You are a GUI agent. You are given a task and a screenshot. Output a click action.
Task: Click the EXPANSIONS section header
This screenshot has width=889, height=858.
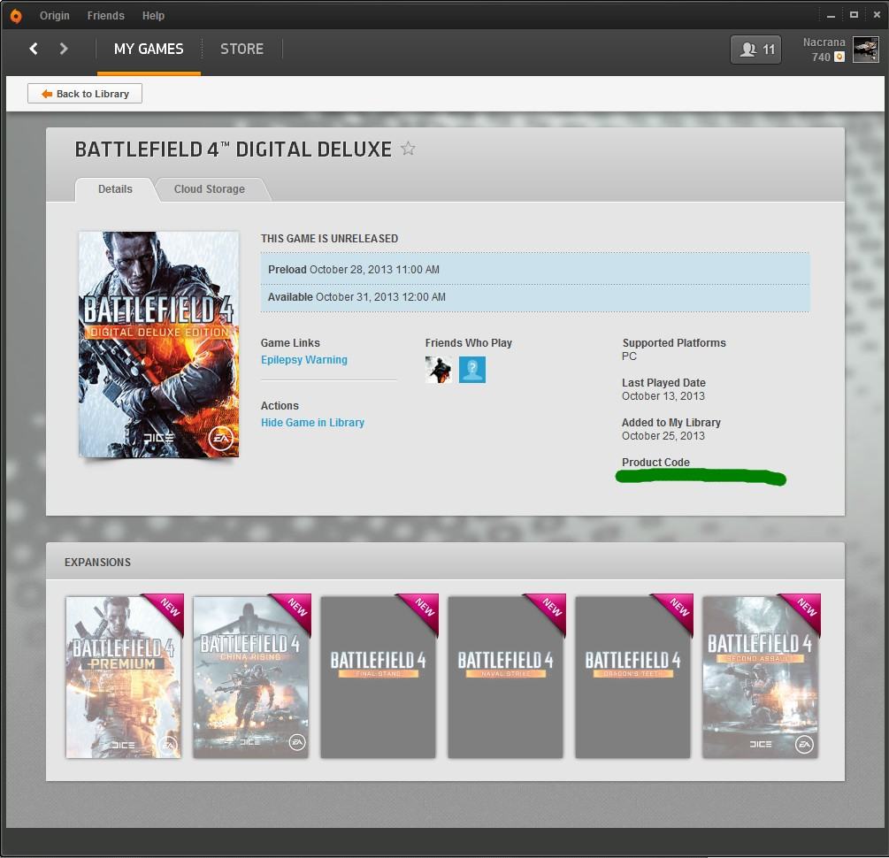[x=97, y=562]
